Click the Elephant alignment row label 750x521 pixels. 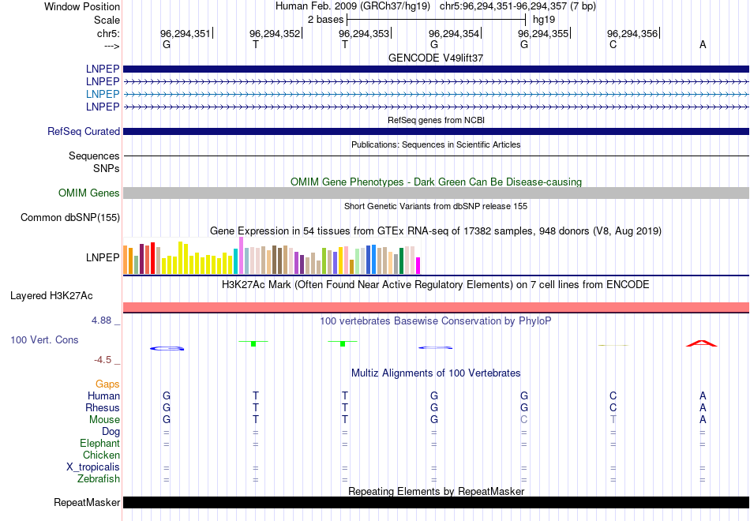tap(99, 443)
